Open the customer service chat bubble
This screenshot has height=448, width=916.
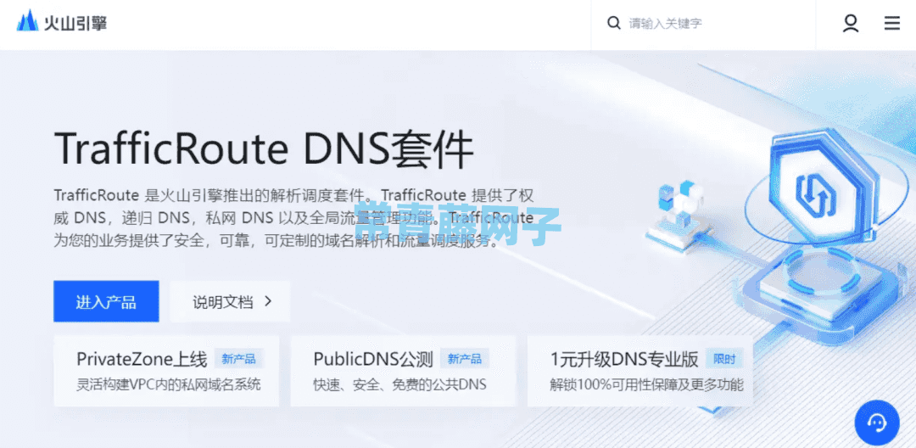pos(877,423)
